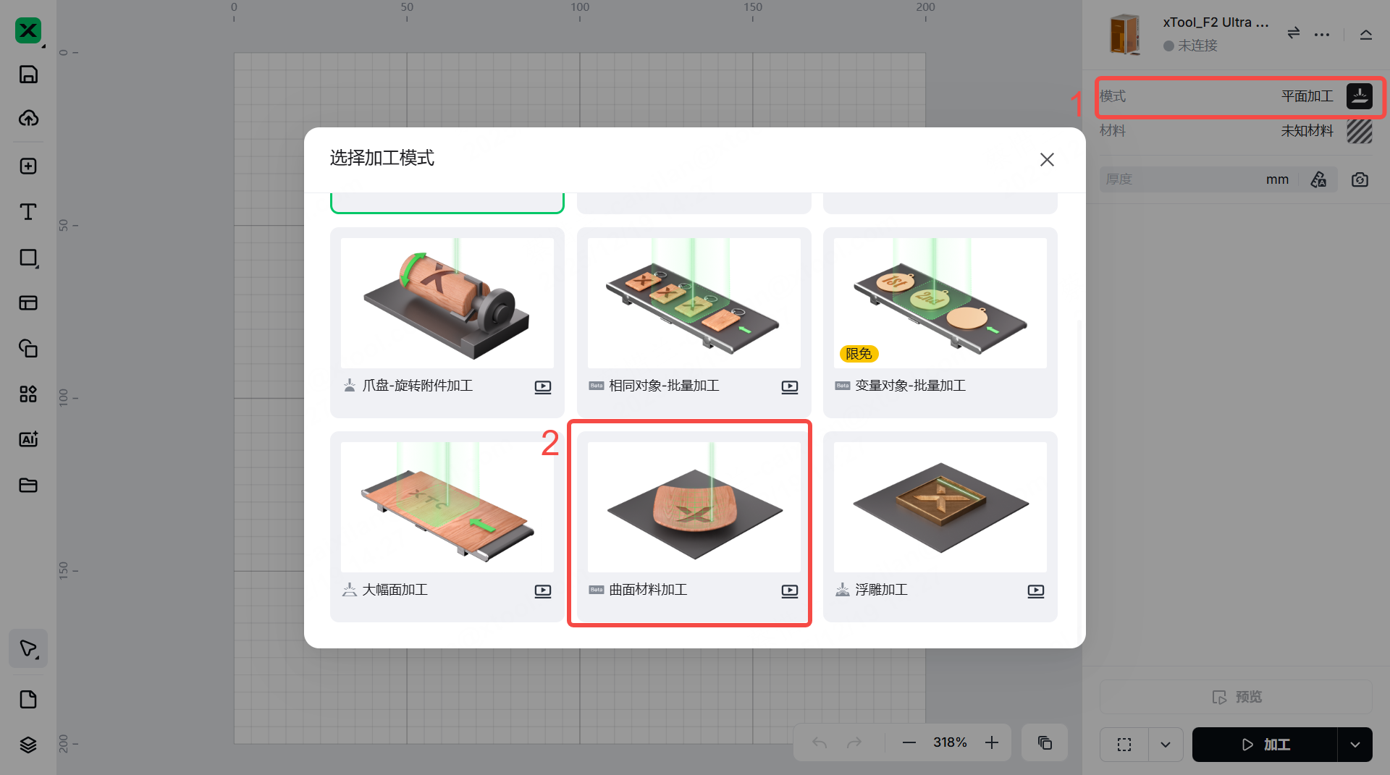This screenshot has width=1390, height=775.
Task: Select 大幅面加工 mode card
Action: [447, 527]
